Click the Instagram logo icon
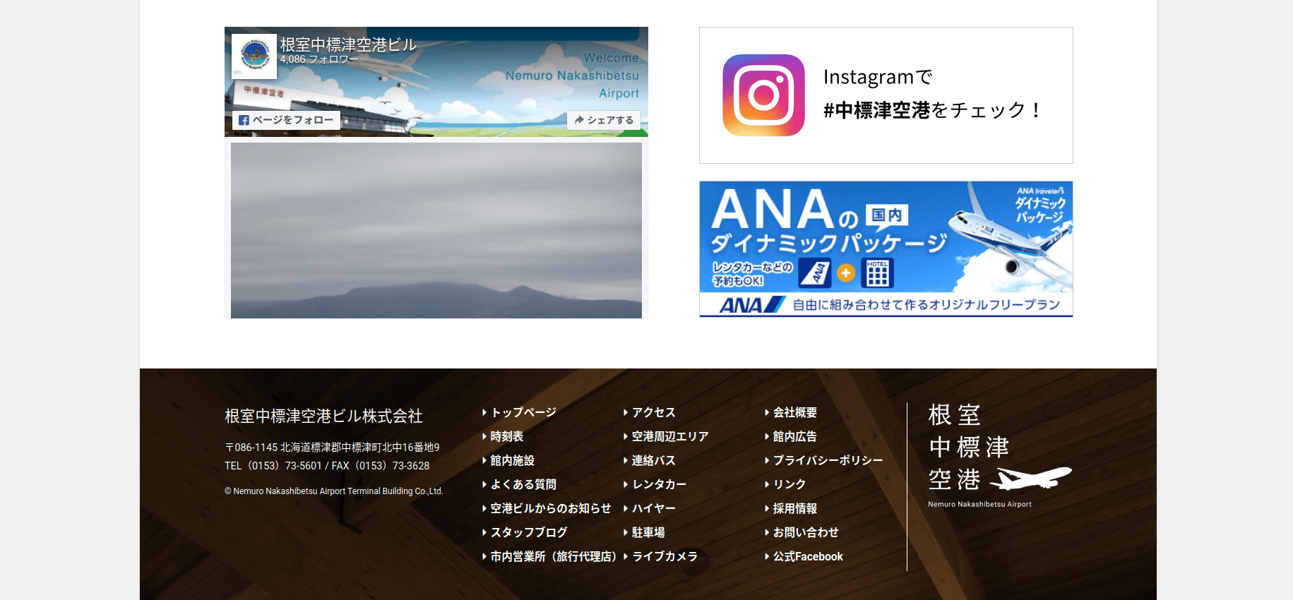The height and width of the screenshot is (600, 1293). (x=763, y=95)
